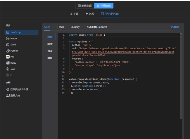The height and width of the screenshot is (139, 190).
Task: Click the console.log(response.data) line
Action: [x=90, y=82]
